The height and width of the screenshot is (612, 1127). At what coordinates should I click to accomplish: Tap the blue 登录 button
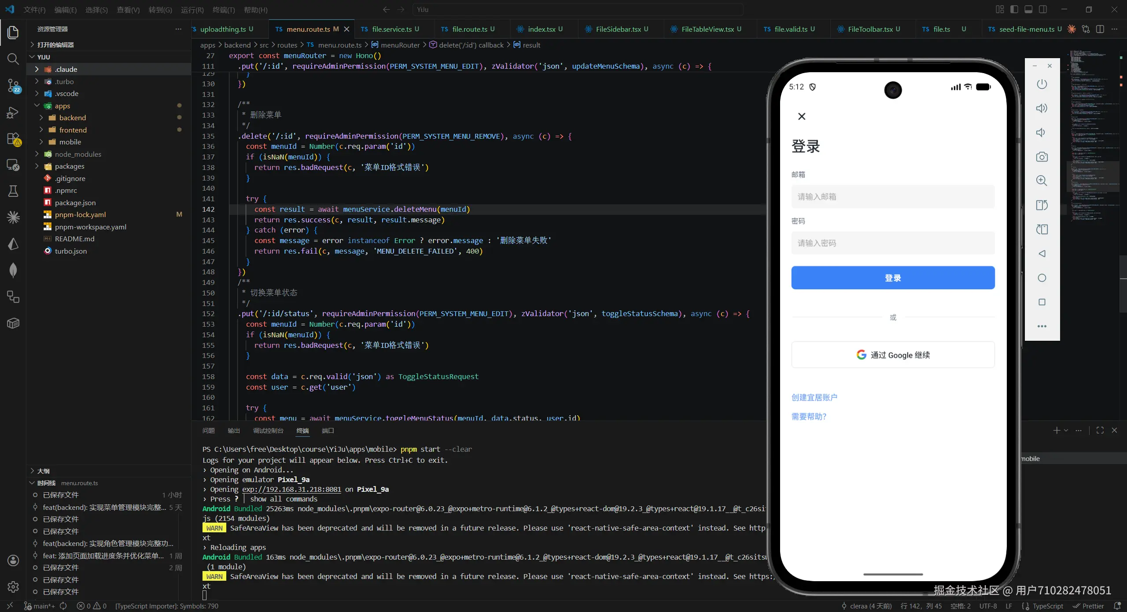(892, 278)
